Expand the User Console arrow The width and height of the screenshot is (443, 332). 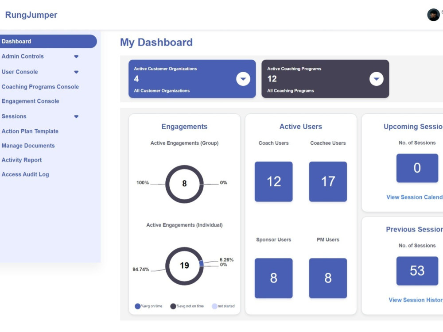click(76, 72)
